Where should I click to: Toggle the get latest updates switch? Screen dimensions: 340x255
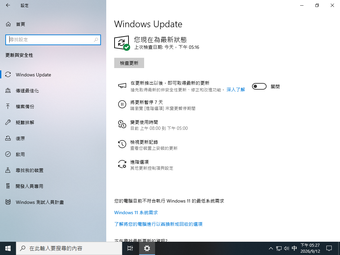(259, 86)
